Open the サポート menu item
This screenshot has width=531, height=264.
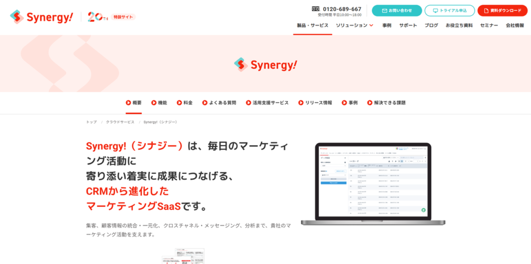(x=408, y=25)
